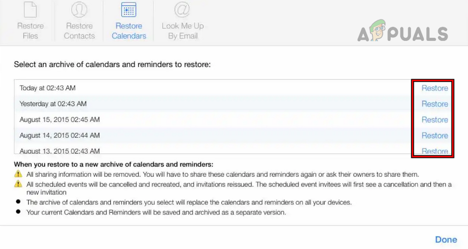Viewport: 468px width, 249px height.
Task: Restore the August 14, 2015 archive
Action: click(435, 135)
